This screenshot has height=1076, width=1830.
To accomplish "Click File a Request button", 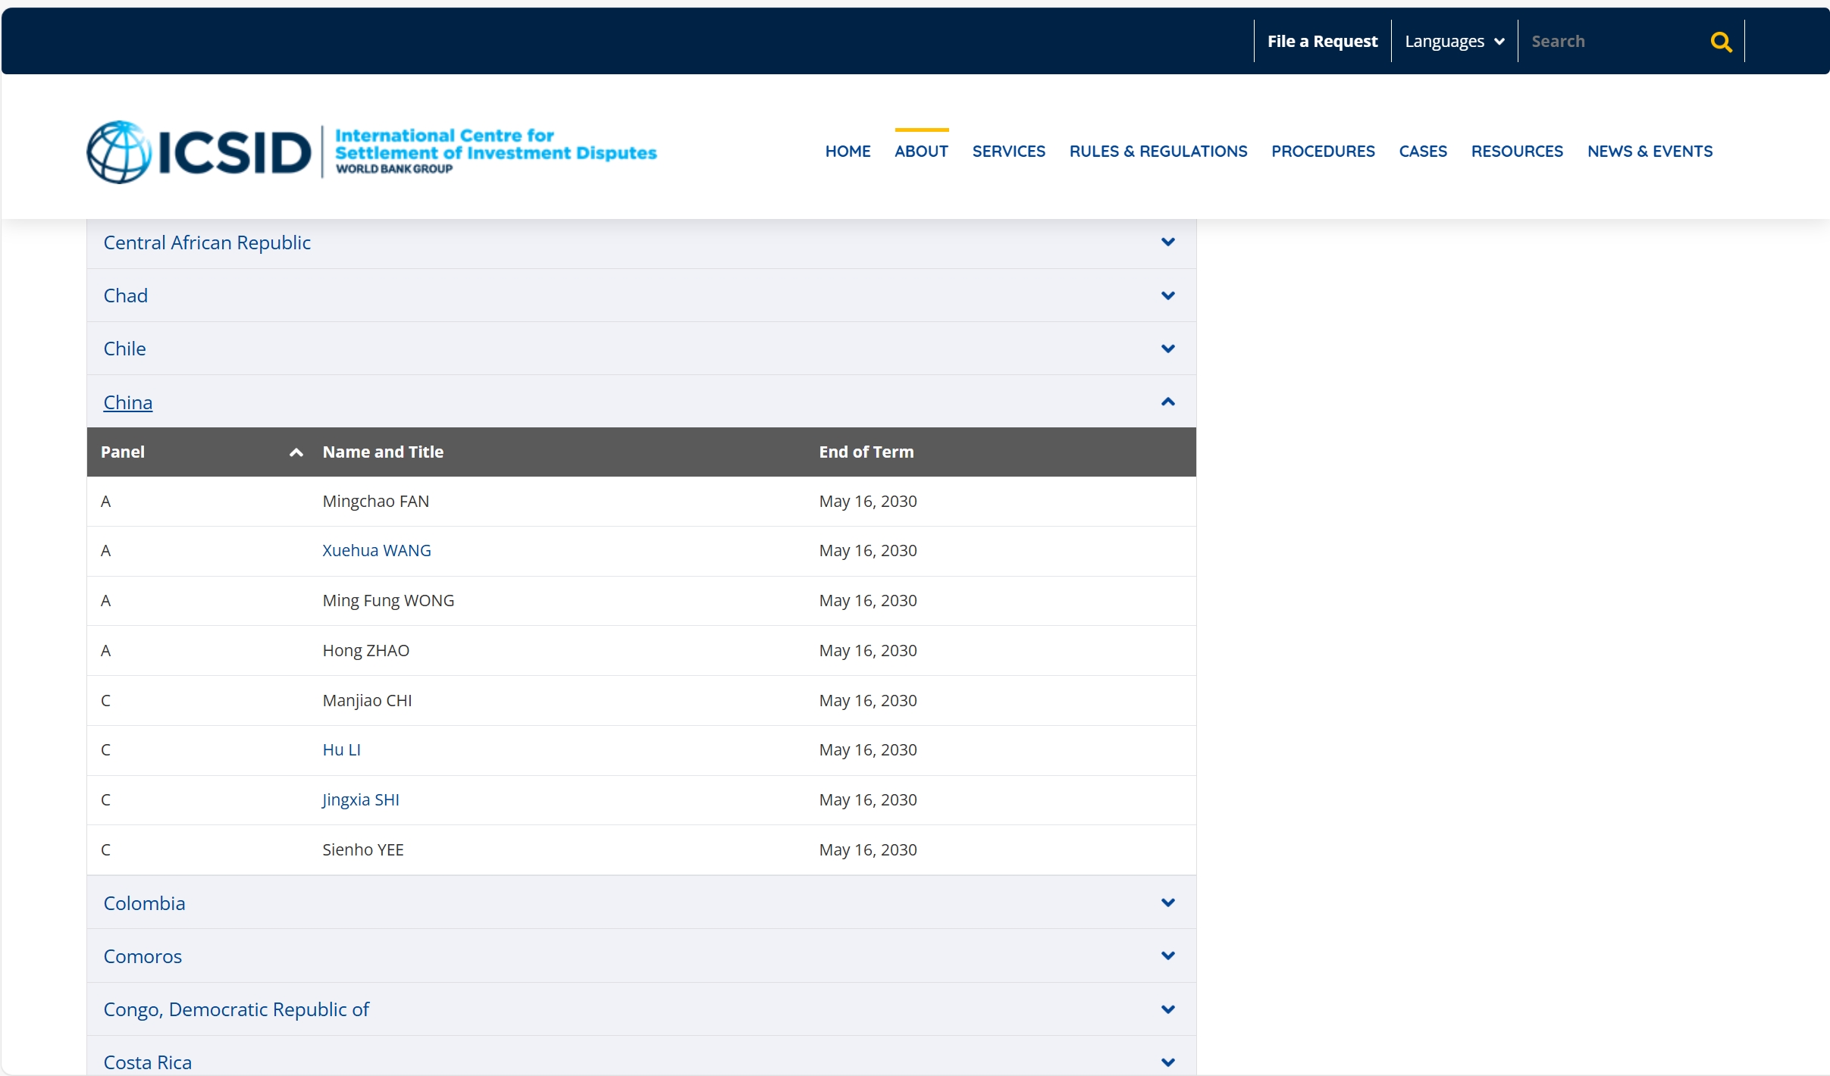I will tap(1322, 42).
